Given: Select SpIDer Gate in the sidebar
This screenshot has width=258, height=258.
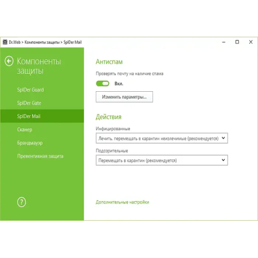Looking at the screenshot, I should tap(29, 103).
